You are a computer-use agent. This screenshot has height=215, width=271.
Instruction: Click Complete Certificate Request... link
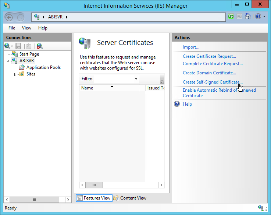[x=213, y=64]
